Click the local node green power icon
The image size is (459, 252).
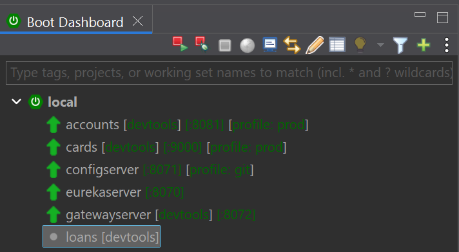coord(35,102)
